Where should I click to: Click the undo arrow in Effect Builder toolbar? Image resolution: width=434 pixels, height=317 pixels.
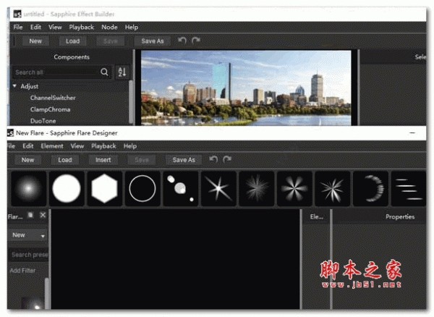(182, 41)
